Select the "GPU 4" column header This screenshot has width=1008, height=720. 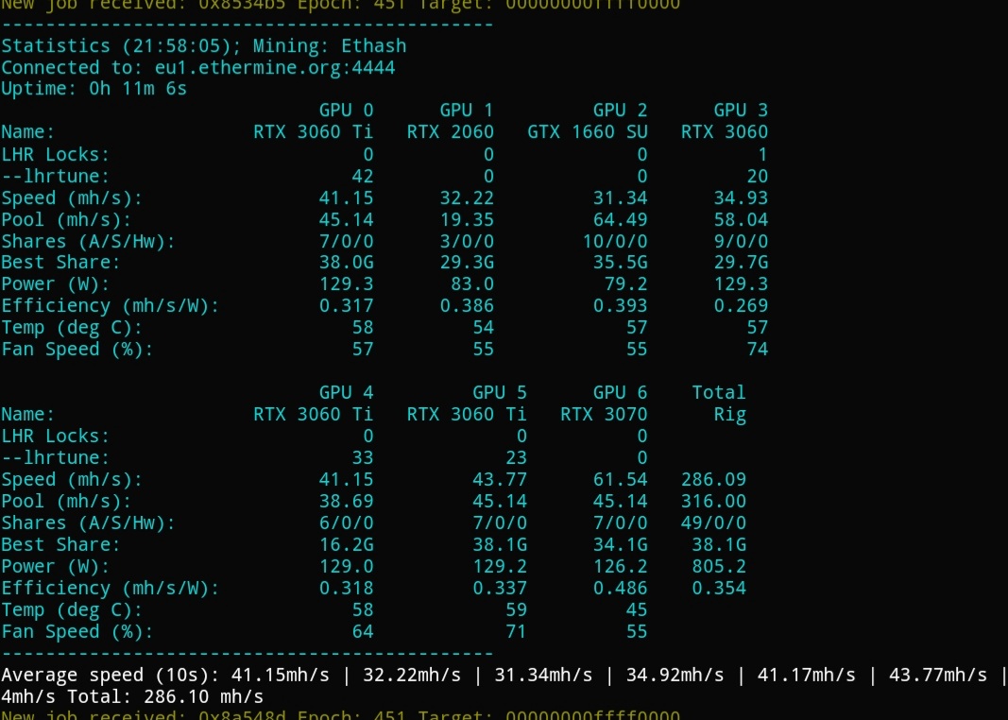(x=346, y=392)
